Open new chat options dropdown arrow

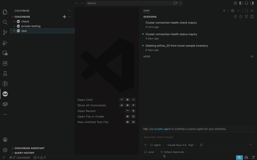click(228, 11)
